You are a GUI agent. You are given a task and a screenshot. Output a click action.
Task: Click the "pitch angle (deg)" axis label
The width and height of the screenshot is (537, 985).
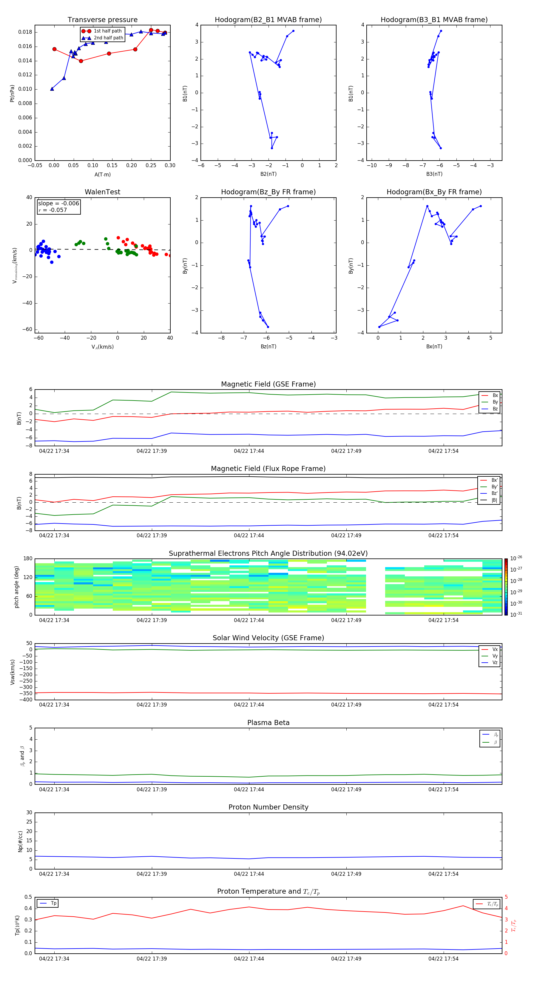(16, 587)
